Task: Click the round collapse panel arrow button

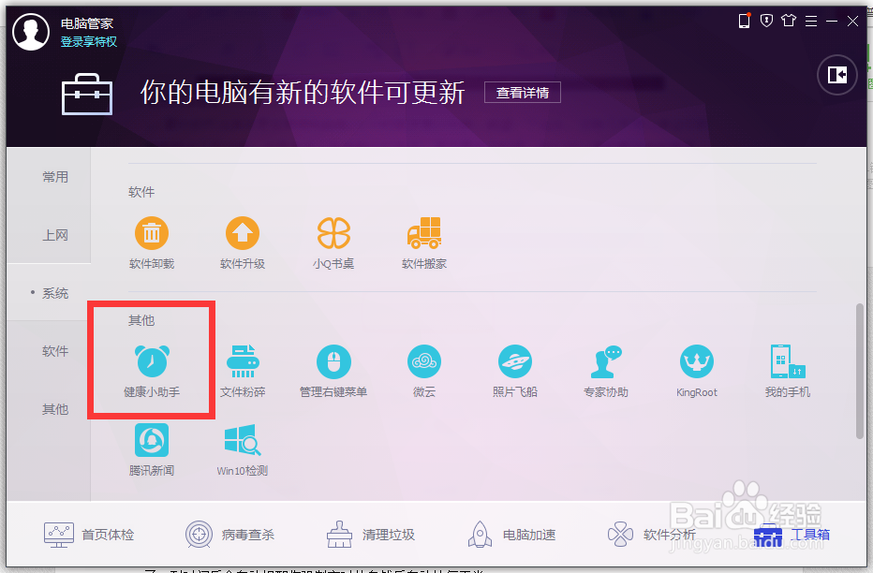Action: 836,75
